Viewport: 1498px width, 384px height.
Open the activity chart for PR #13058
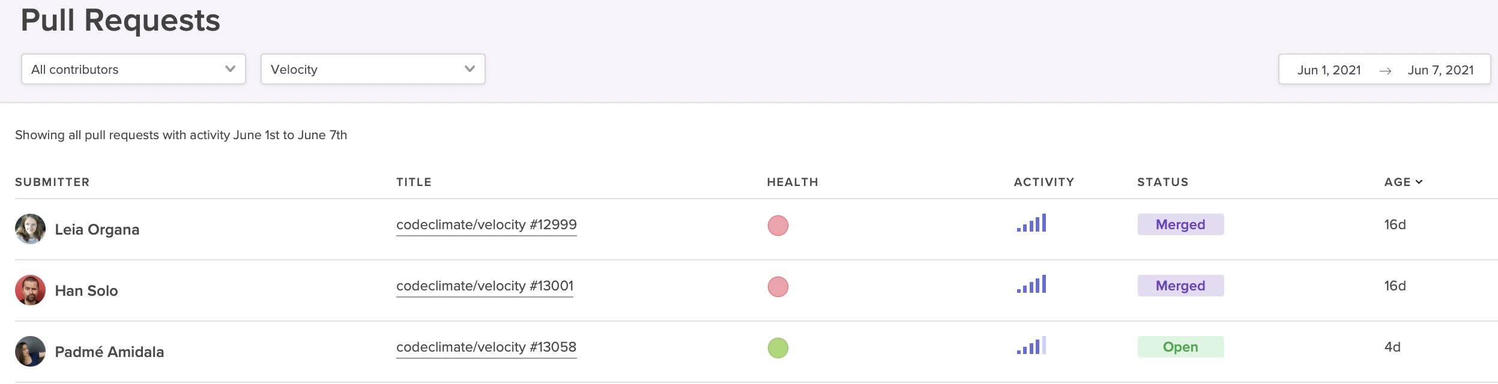1031,347
